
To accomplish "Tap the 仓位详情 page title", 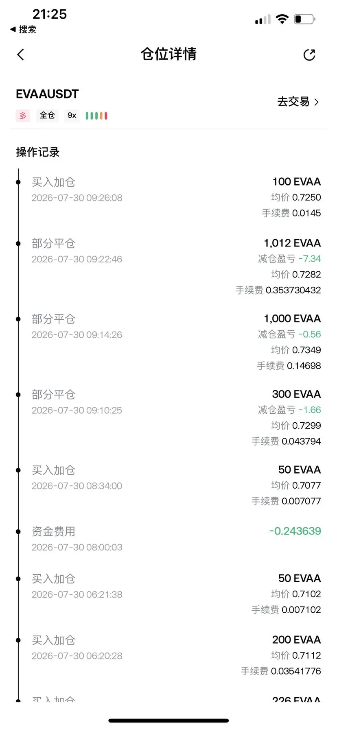I will click(168, 54).
